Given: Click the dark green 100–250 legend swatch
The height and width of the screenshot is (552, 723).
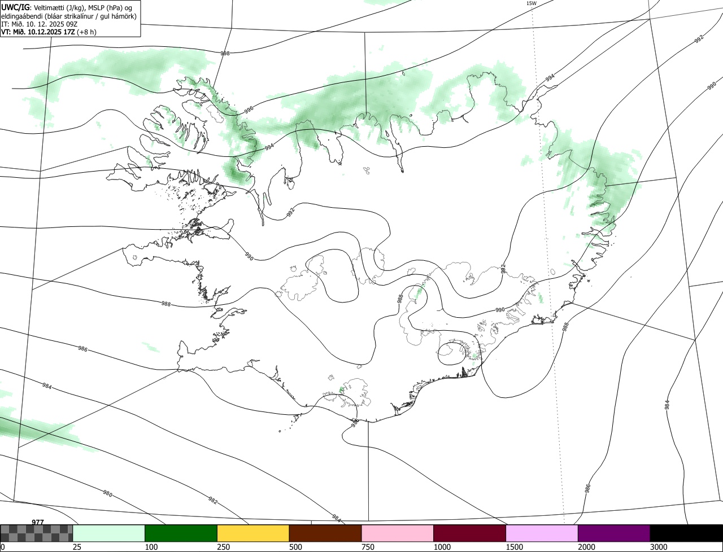Looking at the screenshot, I should (181, 533).
